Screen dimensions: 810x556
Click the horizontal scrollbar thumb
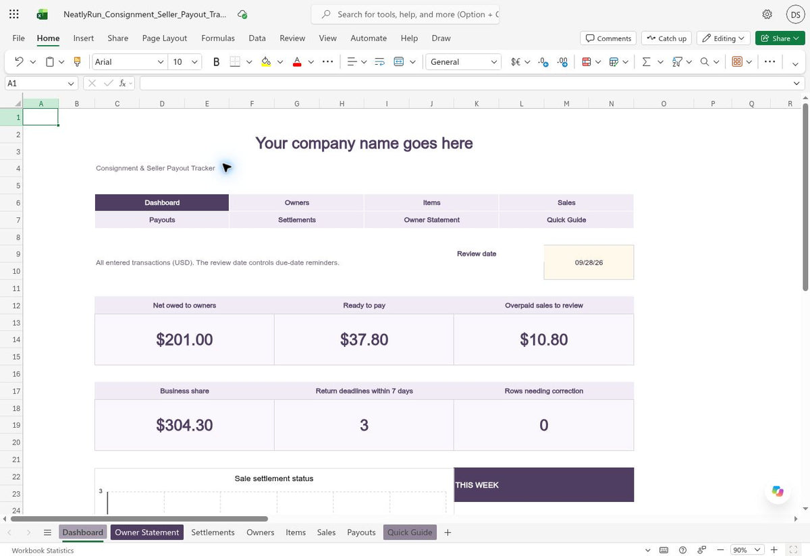(139, 519)
